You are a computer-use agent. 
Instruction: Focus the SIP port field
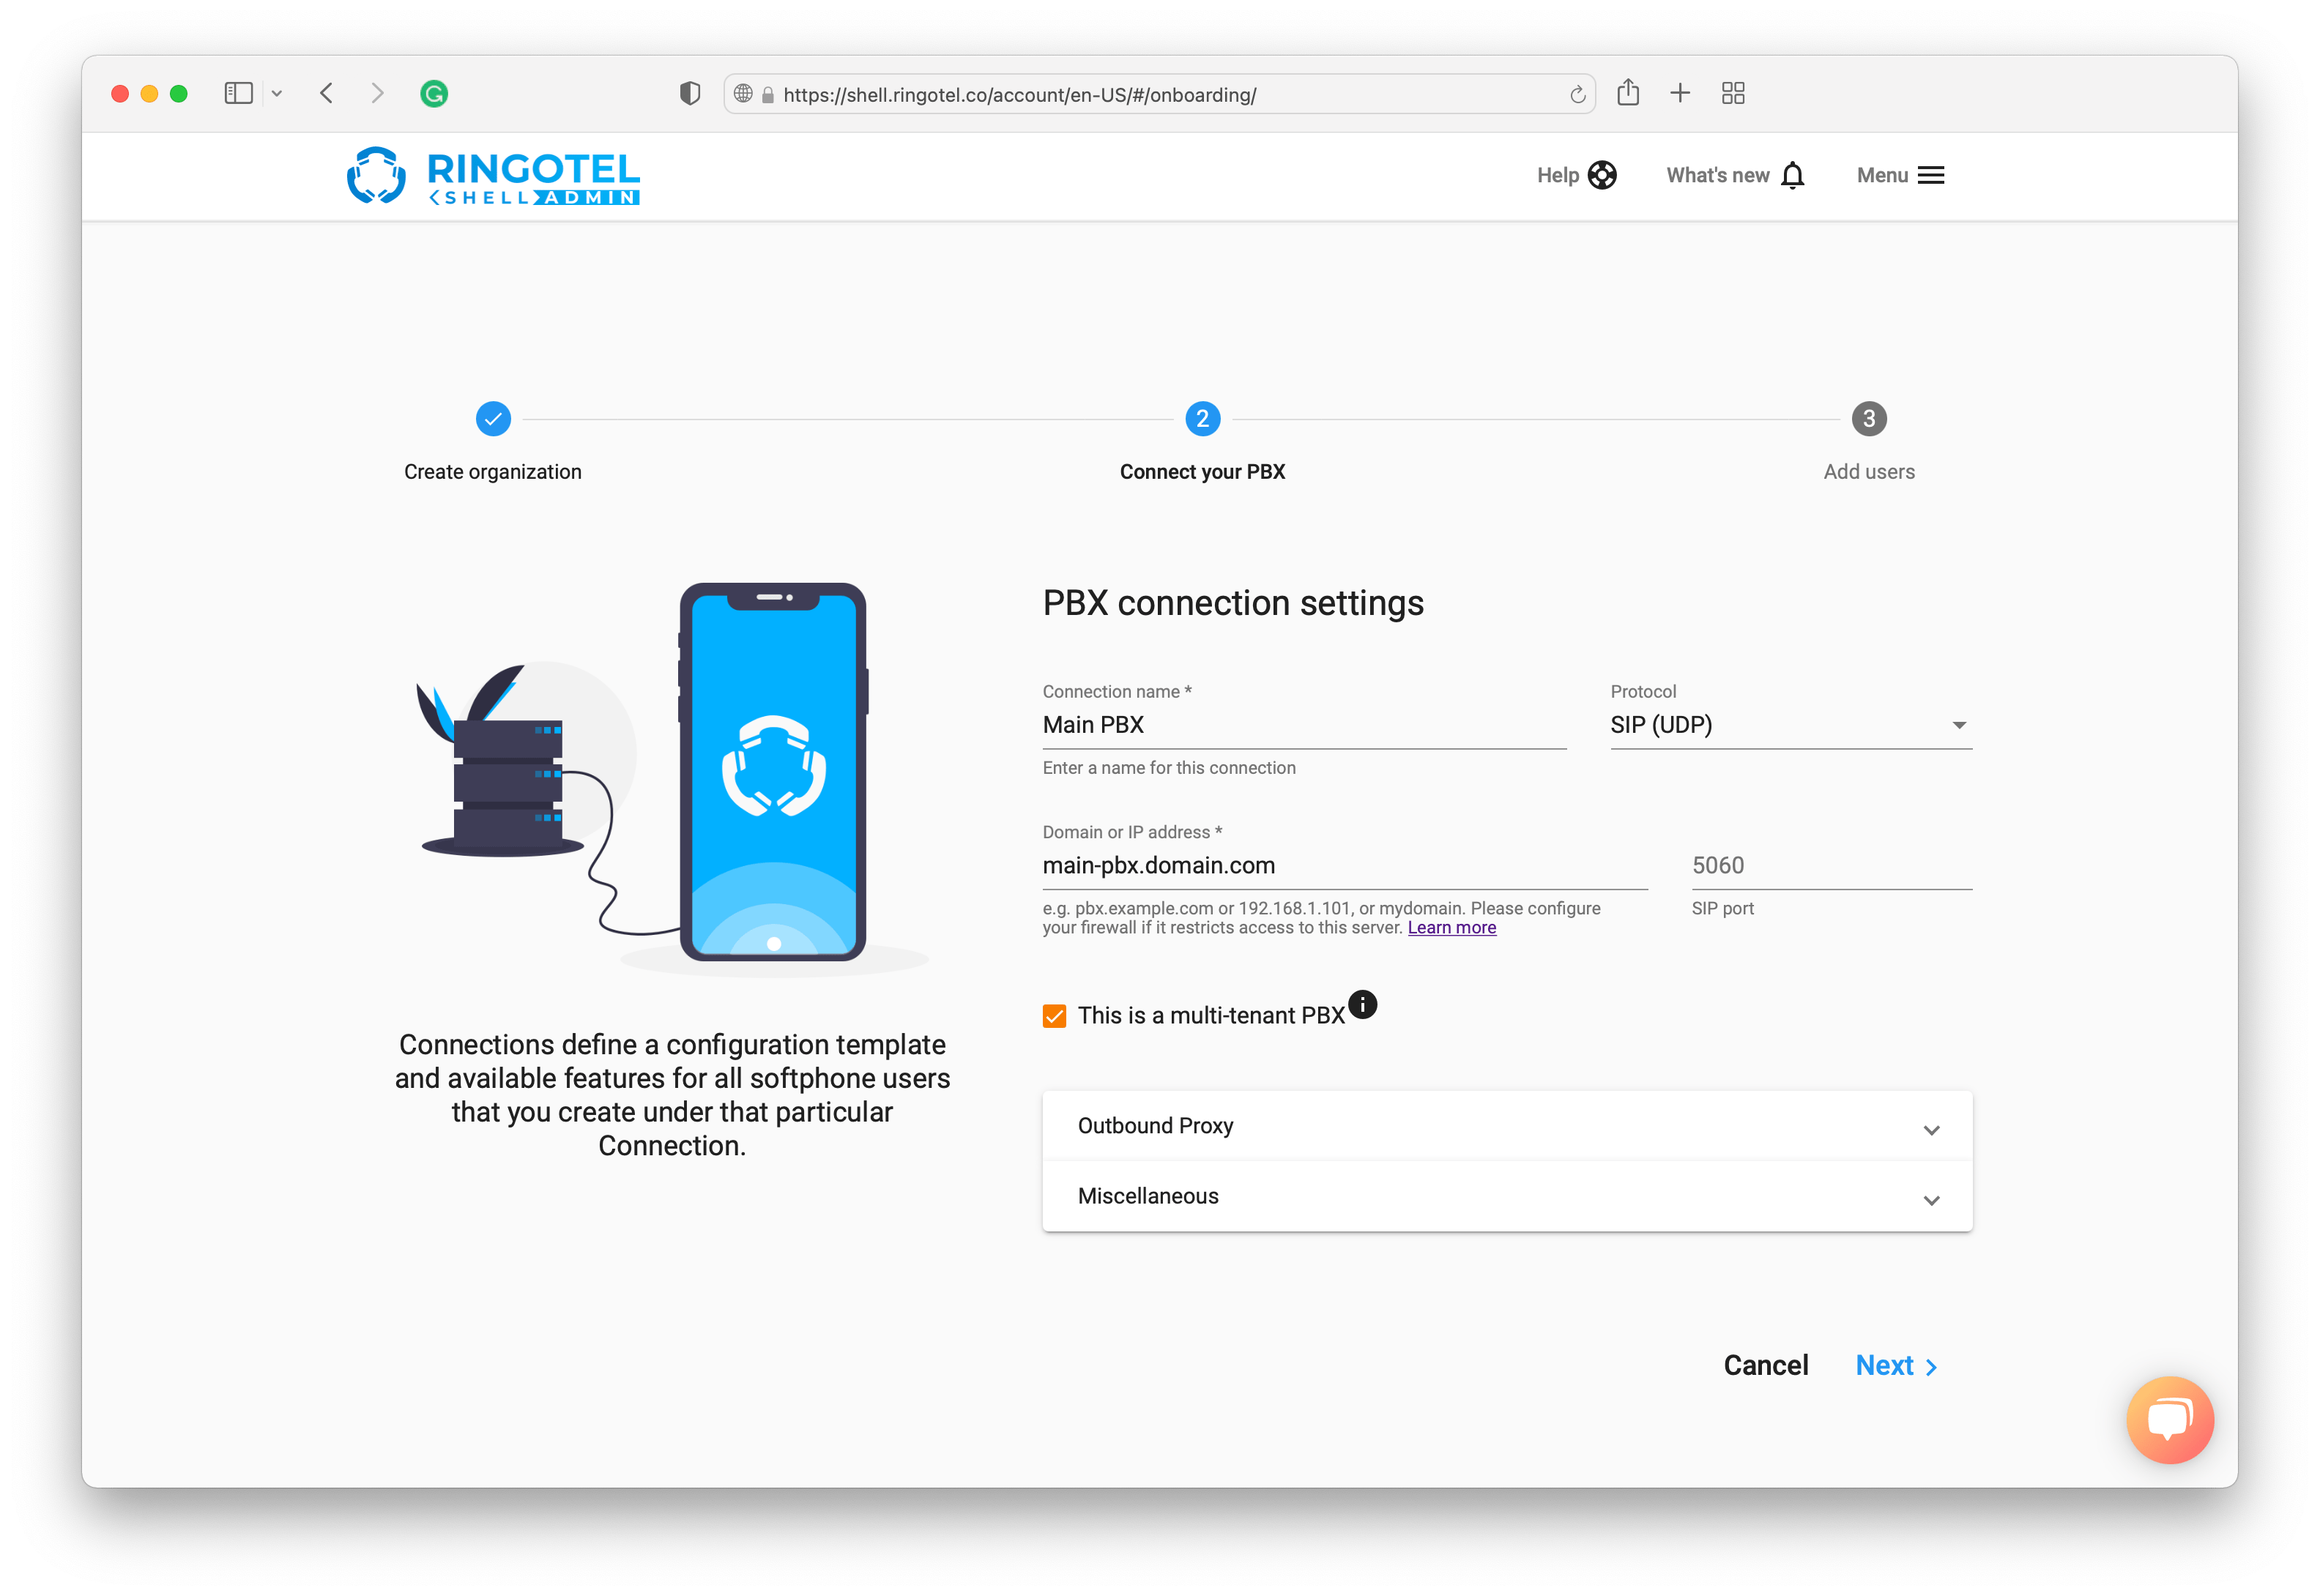pos(1830,866)
